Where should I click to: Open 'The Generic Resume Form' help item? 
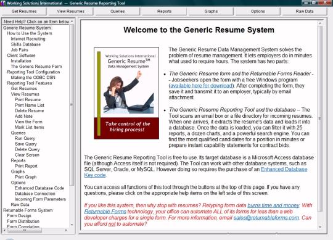click(x=36, y=67)
